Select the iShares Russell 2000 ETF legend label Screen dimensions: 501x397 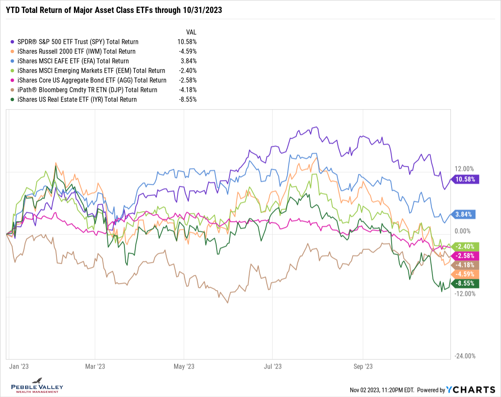point(76,51)
